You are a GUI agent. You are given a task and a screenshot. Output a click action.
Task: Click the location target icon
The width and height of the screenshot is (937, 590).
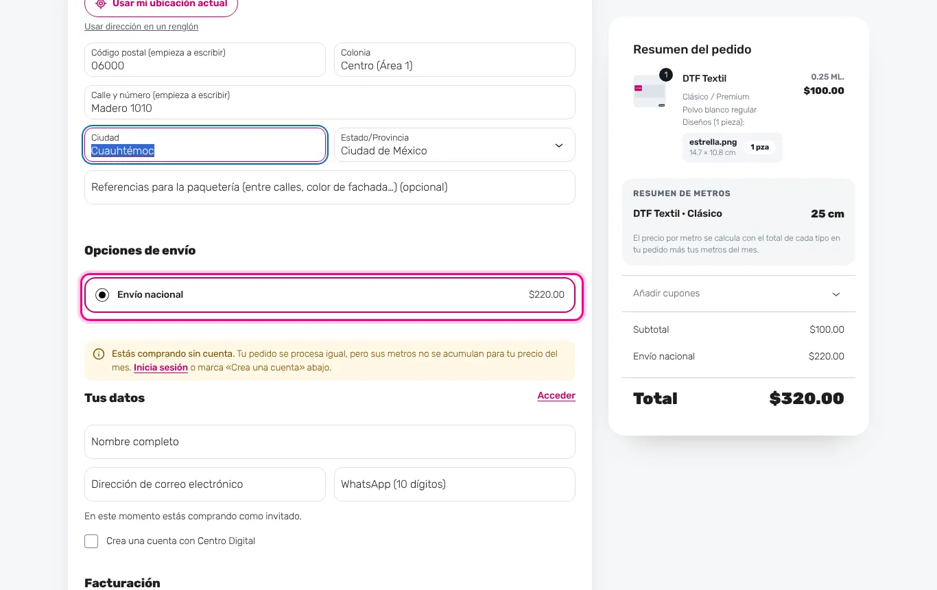tap(101, 3)
